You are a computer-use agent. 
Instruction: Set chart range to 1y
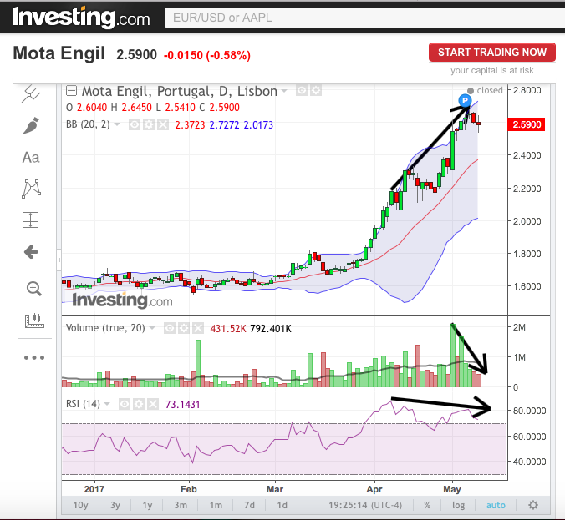click(147, 505)
